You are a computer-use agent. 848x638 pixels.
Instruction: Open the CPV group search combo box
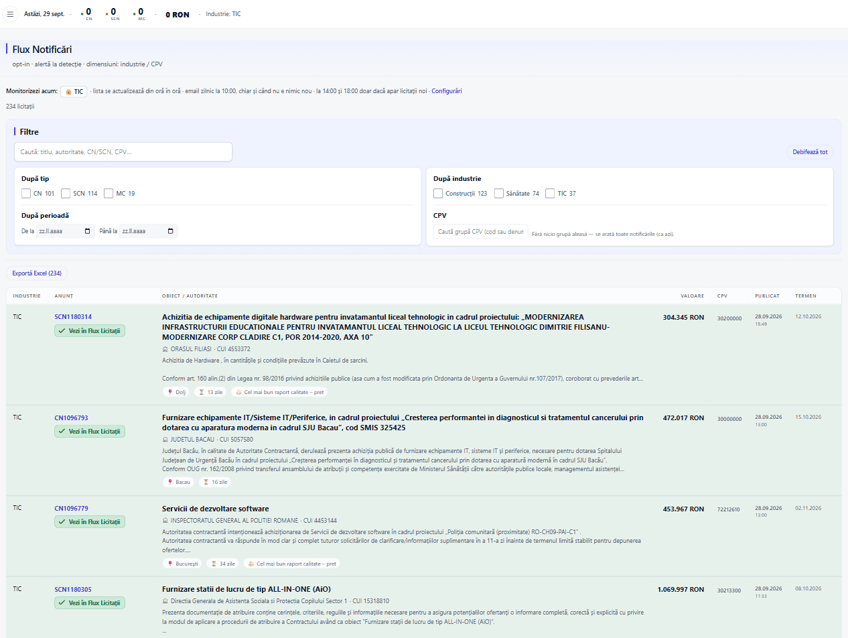pos(480,232)
